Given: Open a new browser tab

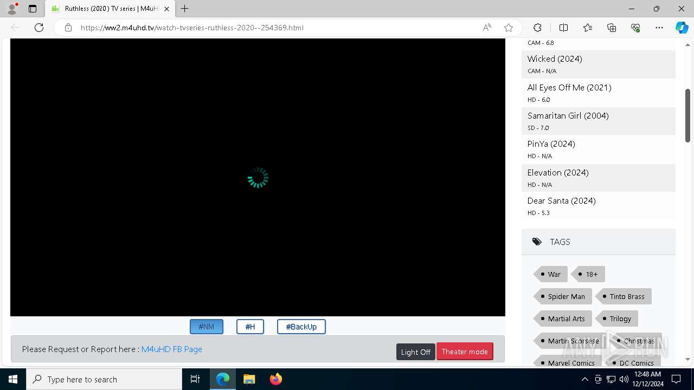Looking at the screenshot, I should click(185, 9).
